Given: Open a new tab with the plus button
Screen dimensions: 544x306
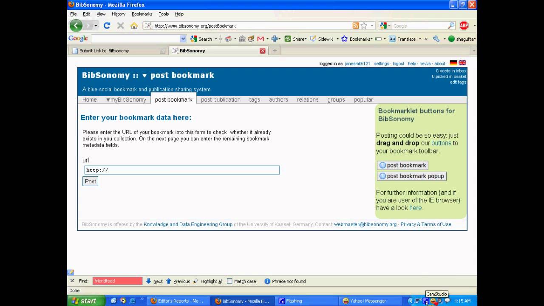Looking at the screenshot, I should (x=275, y=51).
